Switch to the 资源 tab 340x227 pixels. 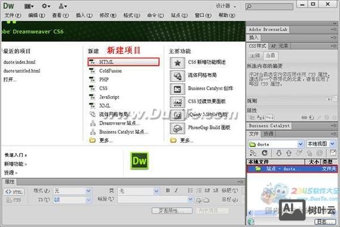(268, 134)
